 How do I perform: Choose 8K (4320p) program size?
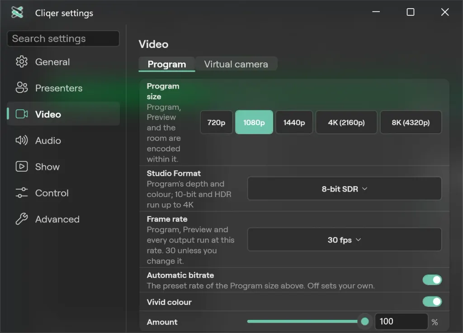[411, 122]
